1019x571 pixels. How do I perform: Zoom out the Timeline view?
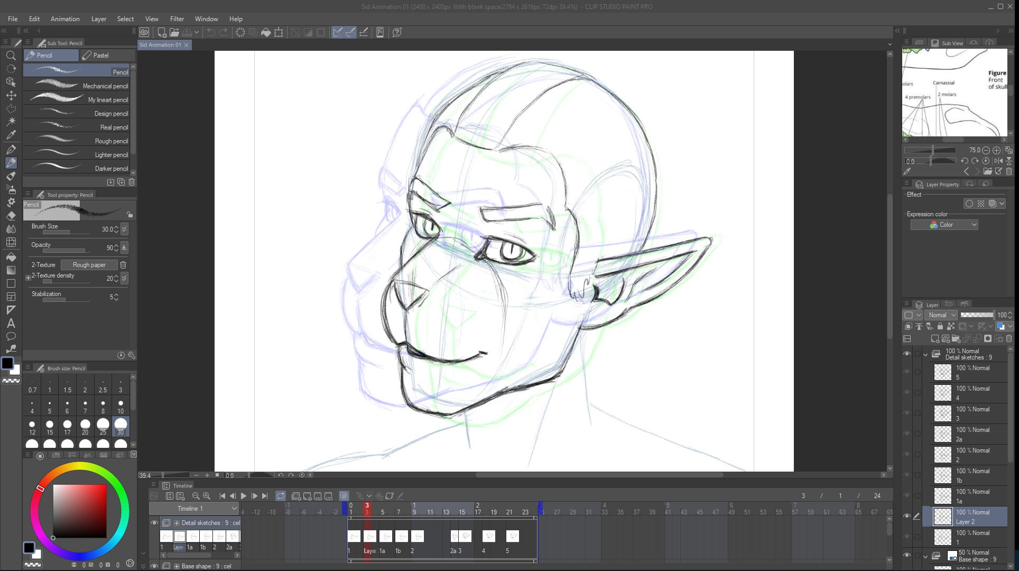[196, 496]
